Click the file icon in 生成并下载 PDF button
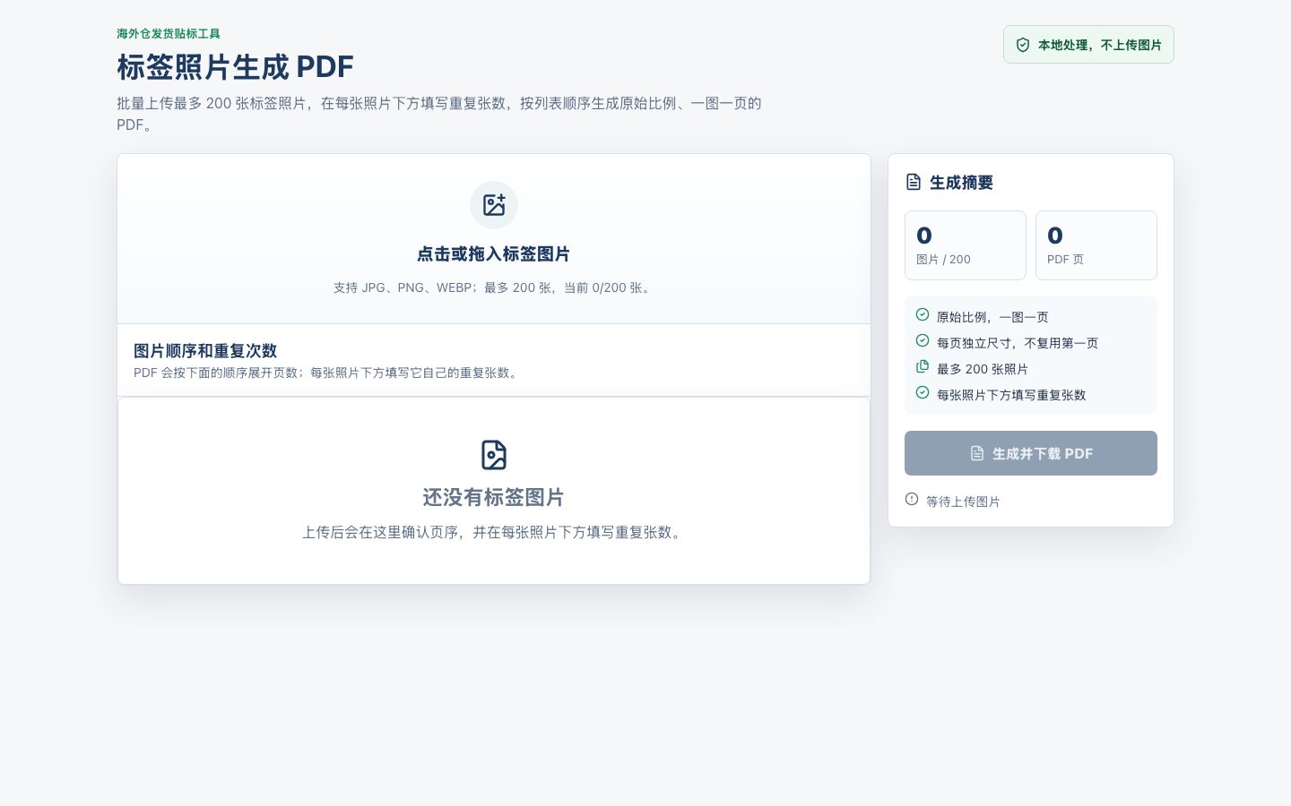The image size is (1291, 806). (x=977, y=453)
